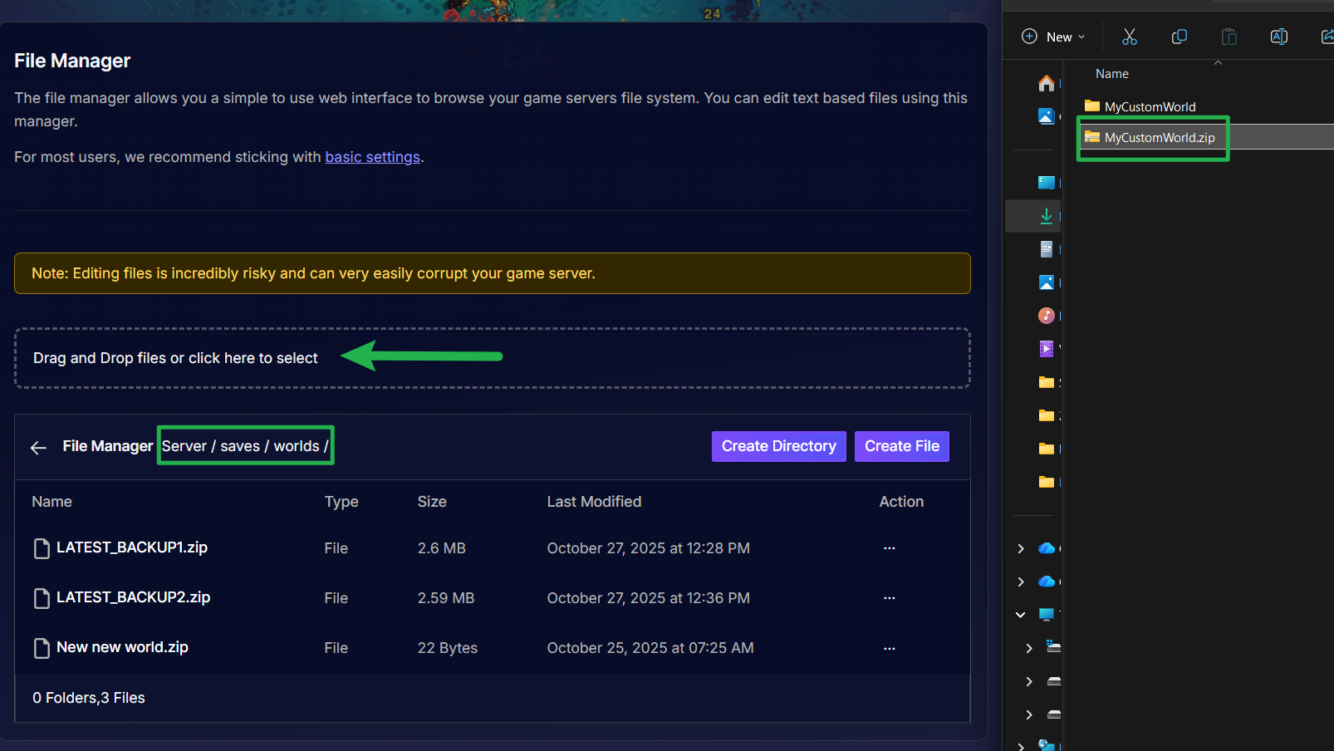
Task: Click the Server breadcrumb in path
Action: [184, 446]
